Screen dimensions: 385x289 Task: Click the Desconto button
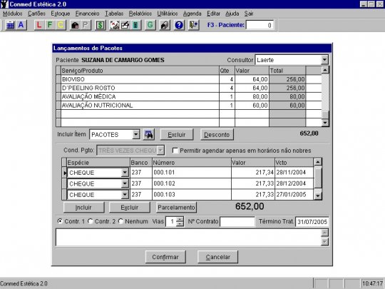[x=217, y=134]
